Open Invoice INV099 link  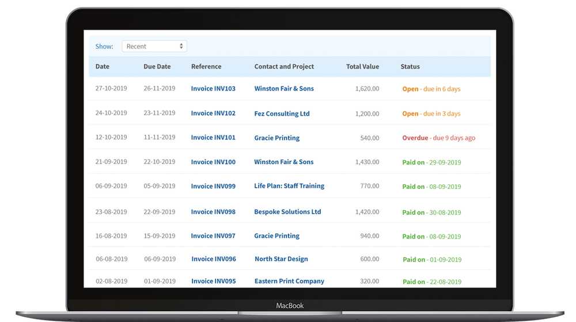pyautogui.click(x=213, y=186)
